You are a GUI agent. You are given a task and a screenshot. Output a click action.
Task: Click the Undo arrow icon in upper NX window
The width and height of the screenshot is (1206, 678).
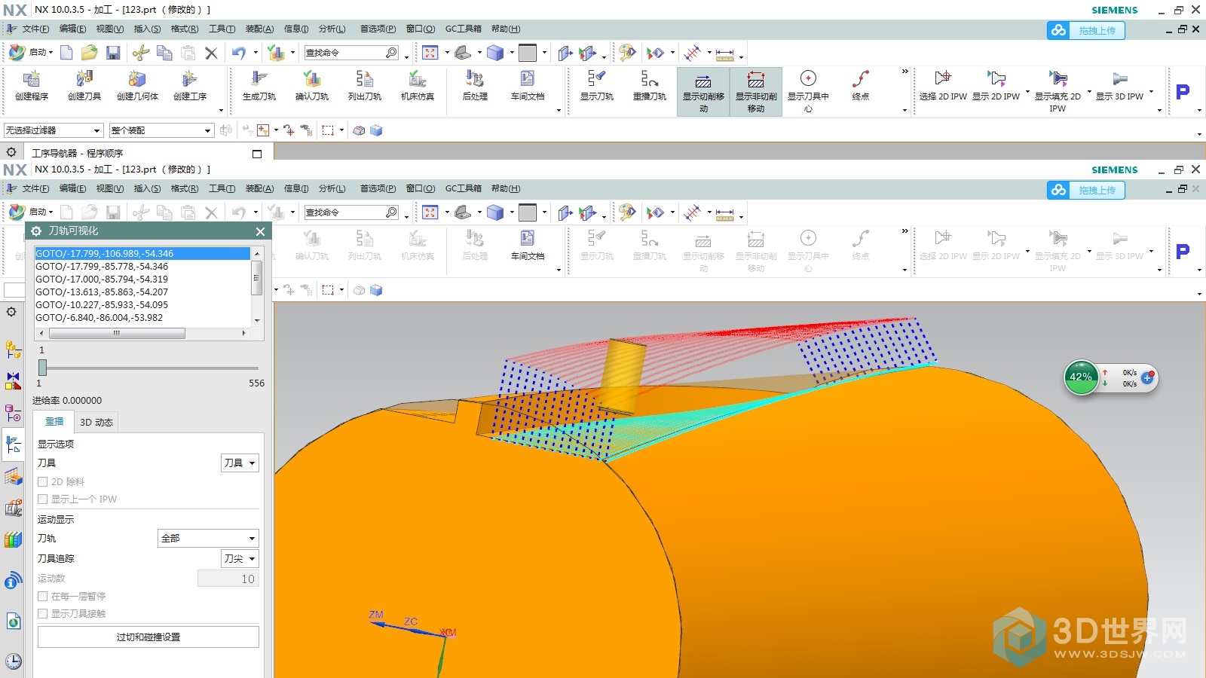pyautogui.click(x=239, y=53)
